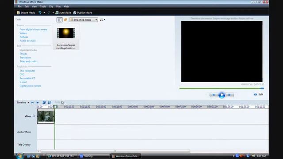
Task: Select the video clip on the timeline
Action: (46, 116)
